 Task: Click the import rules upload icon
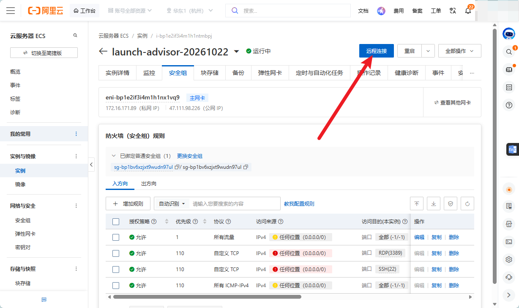point(416,203)
